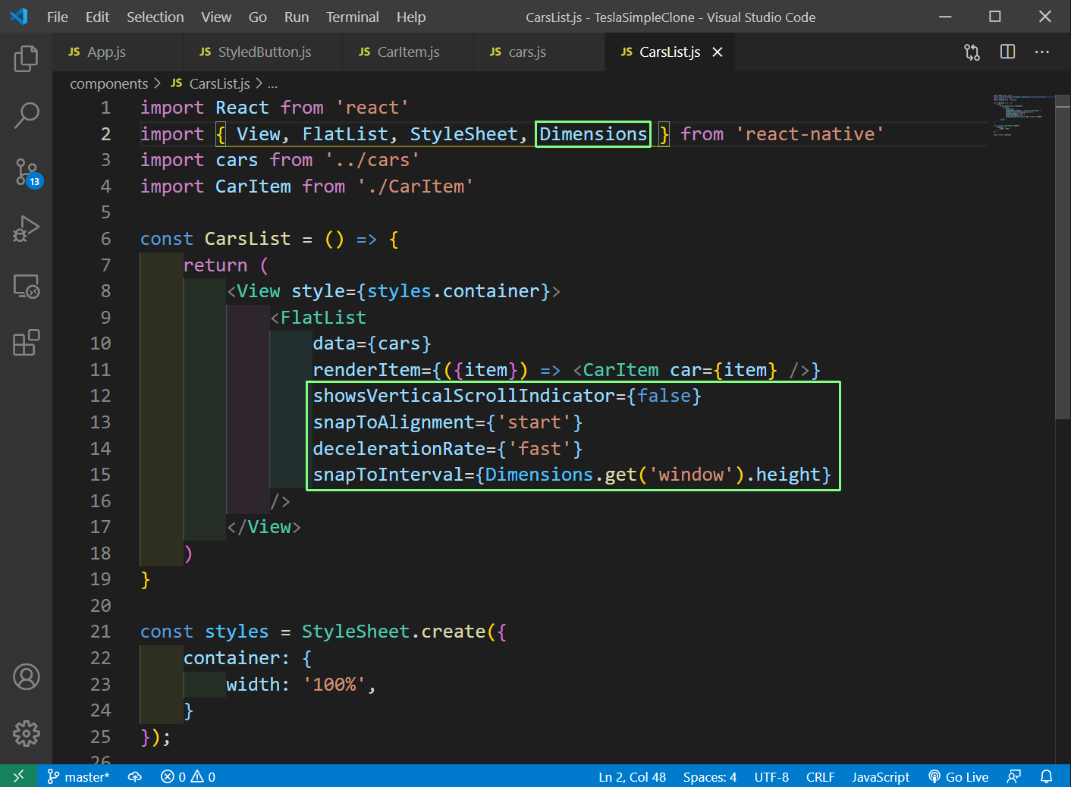Click line number 21 in gutter
1071x787 pixels.
point(100,632)
